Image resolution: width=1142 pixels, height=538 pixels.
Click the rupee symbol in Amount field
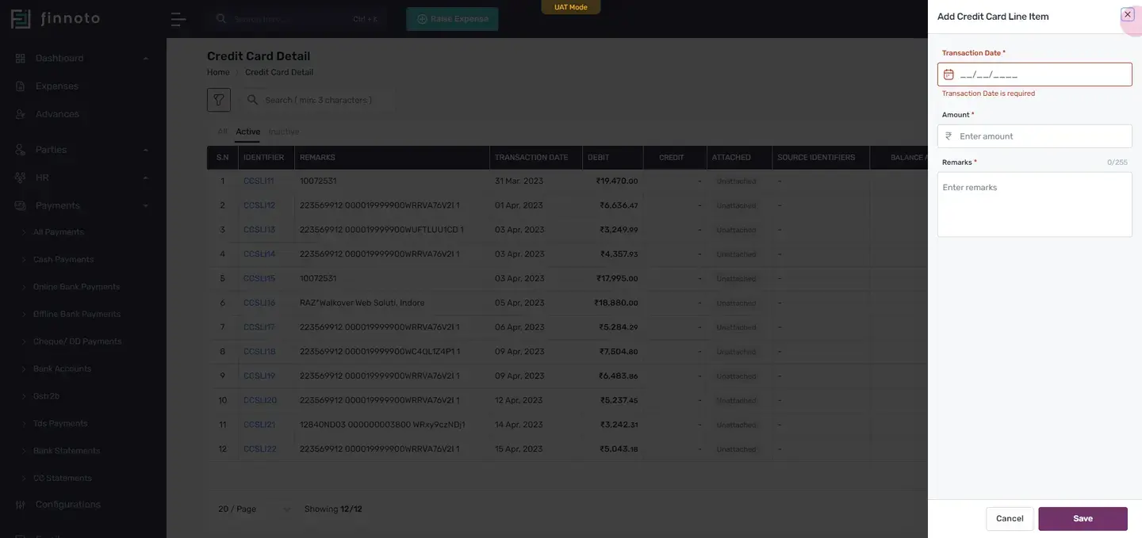[x=948, y=136]
